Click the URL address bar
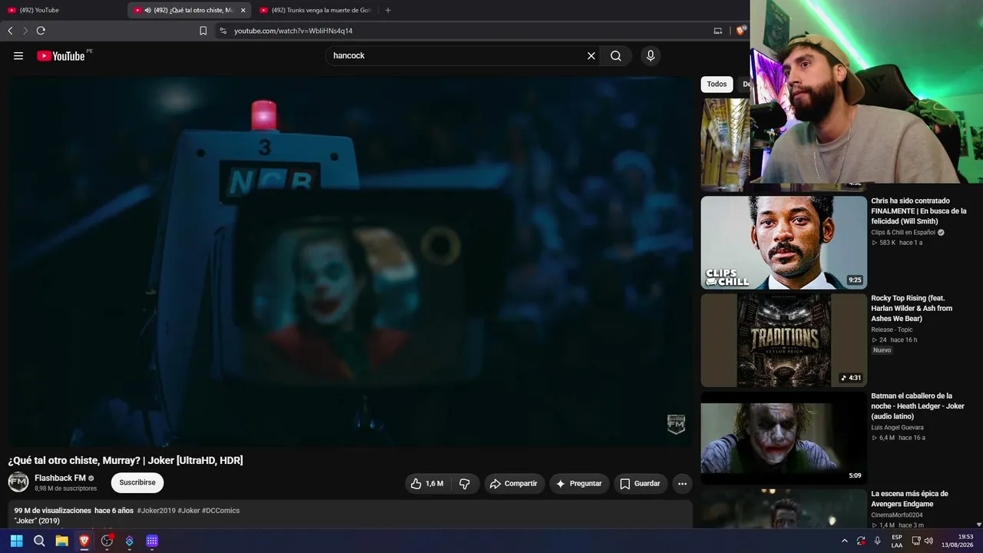Image resolution: width=983 pixels, height=553 pixels. tap(461, 31)
